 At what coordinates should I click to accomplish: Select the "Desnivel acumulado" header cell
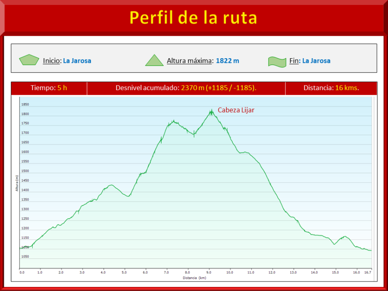(x=186, y=88)
